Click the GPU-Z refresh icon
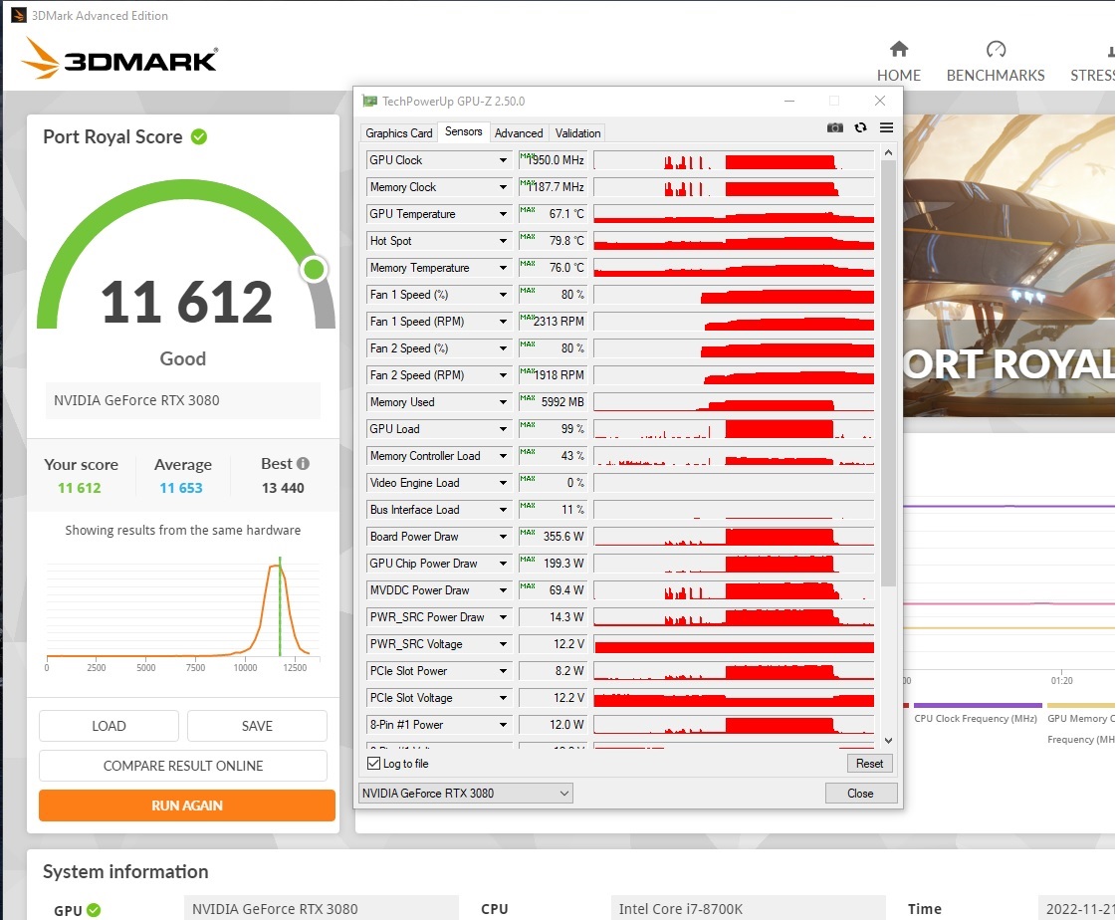This screenshot has width=1117, height=920. tap(860, 127)
